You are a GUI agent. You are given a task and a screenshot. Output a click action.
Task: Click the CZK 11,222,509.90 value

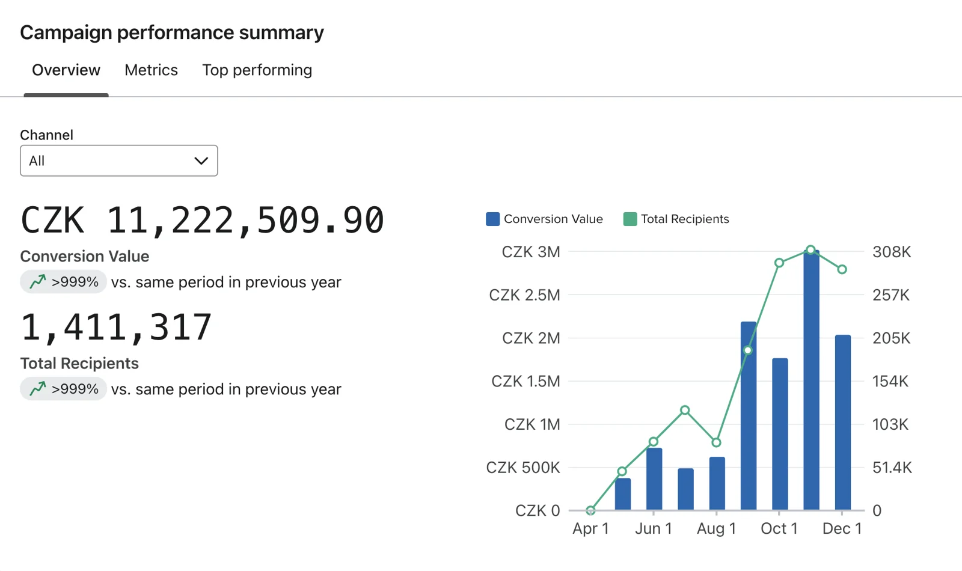coord(202,220)
